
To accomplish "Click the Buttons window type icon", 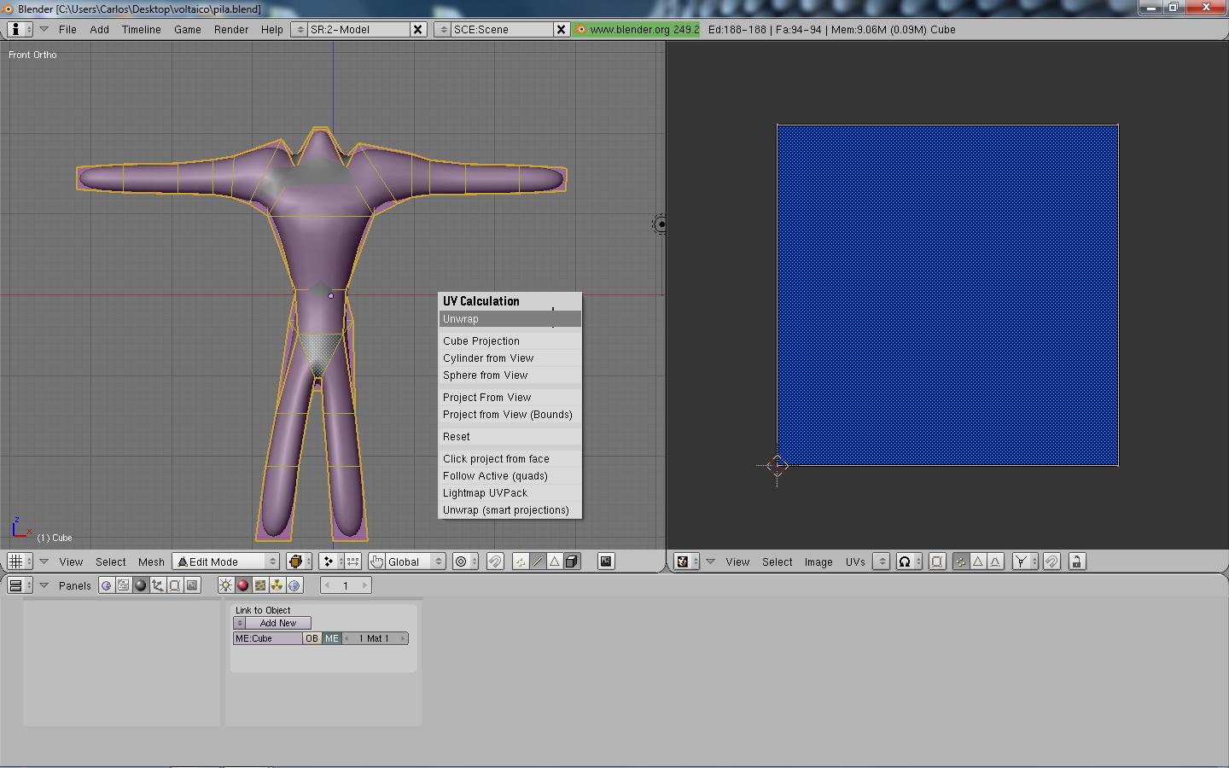I will (20, 585).
